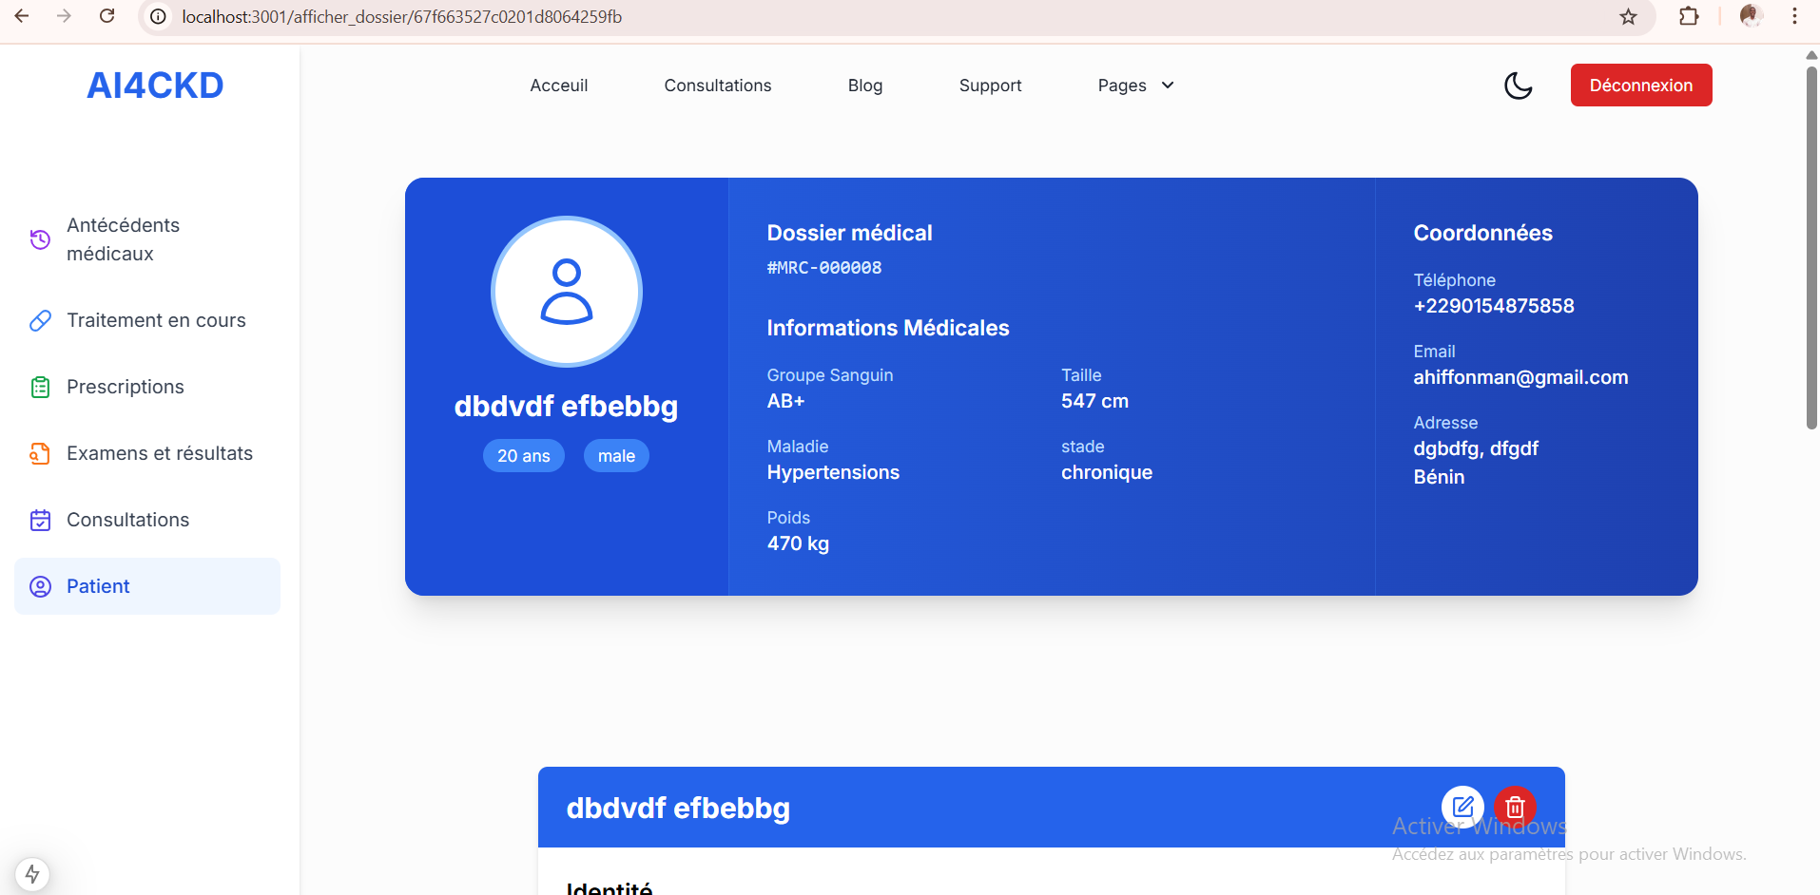The width and height of the screenshot is (1820, 895).
Task: Click the browser address bar URL
Action: (401, 17)
